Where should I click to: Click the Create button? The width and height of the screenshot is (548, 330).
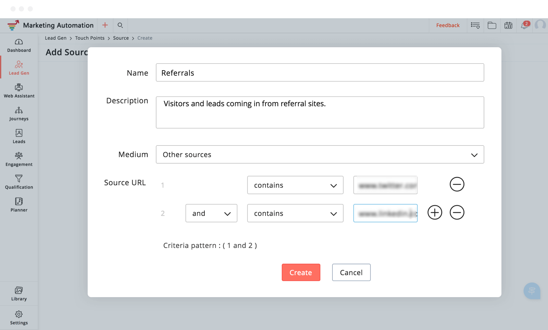(301, 272)
